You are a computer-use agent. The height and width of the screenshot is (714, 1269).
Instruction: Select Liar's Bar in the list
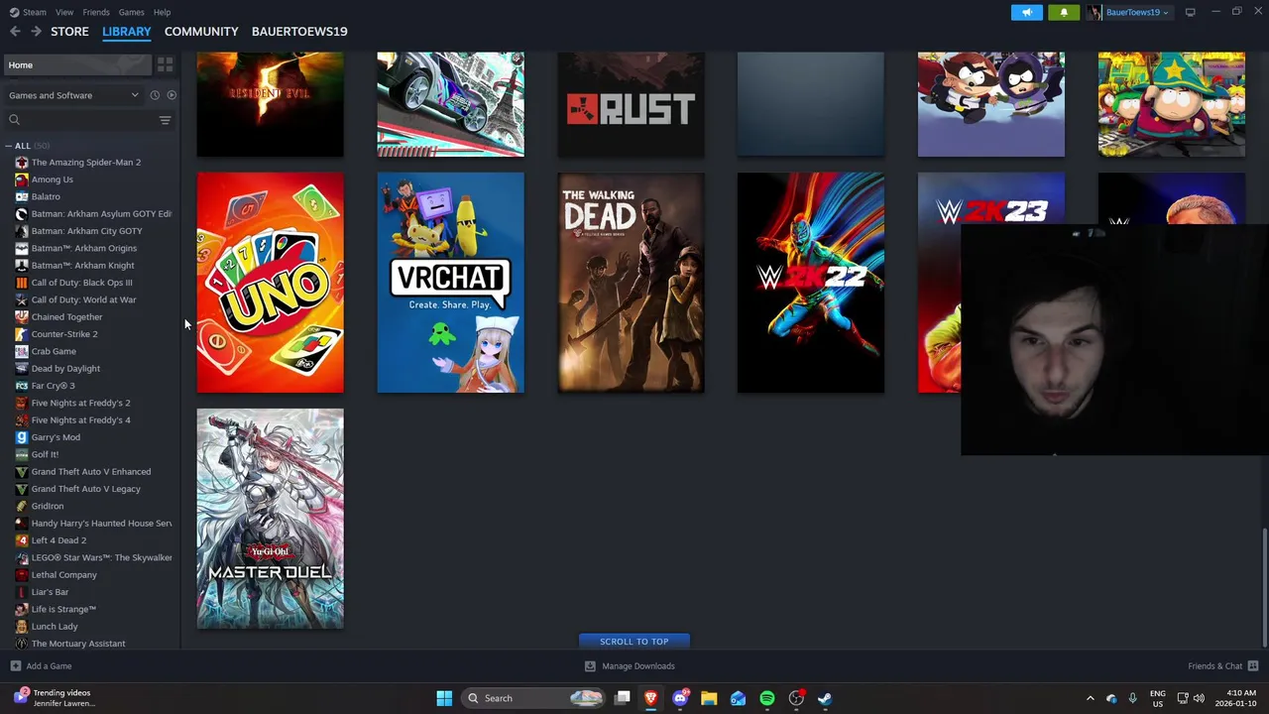[50, 592]
